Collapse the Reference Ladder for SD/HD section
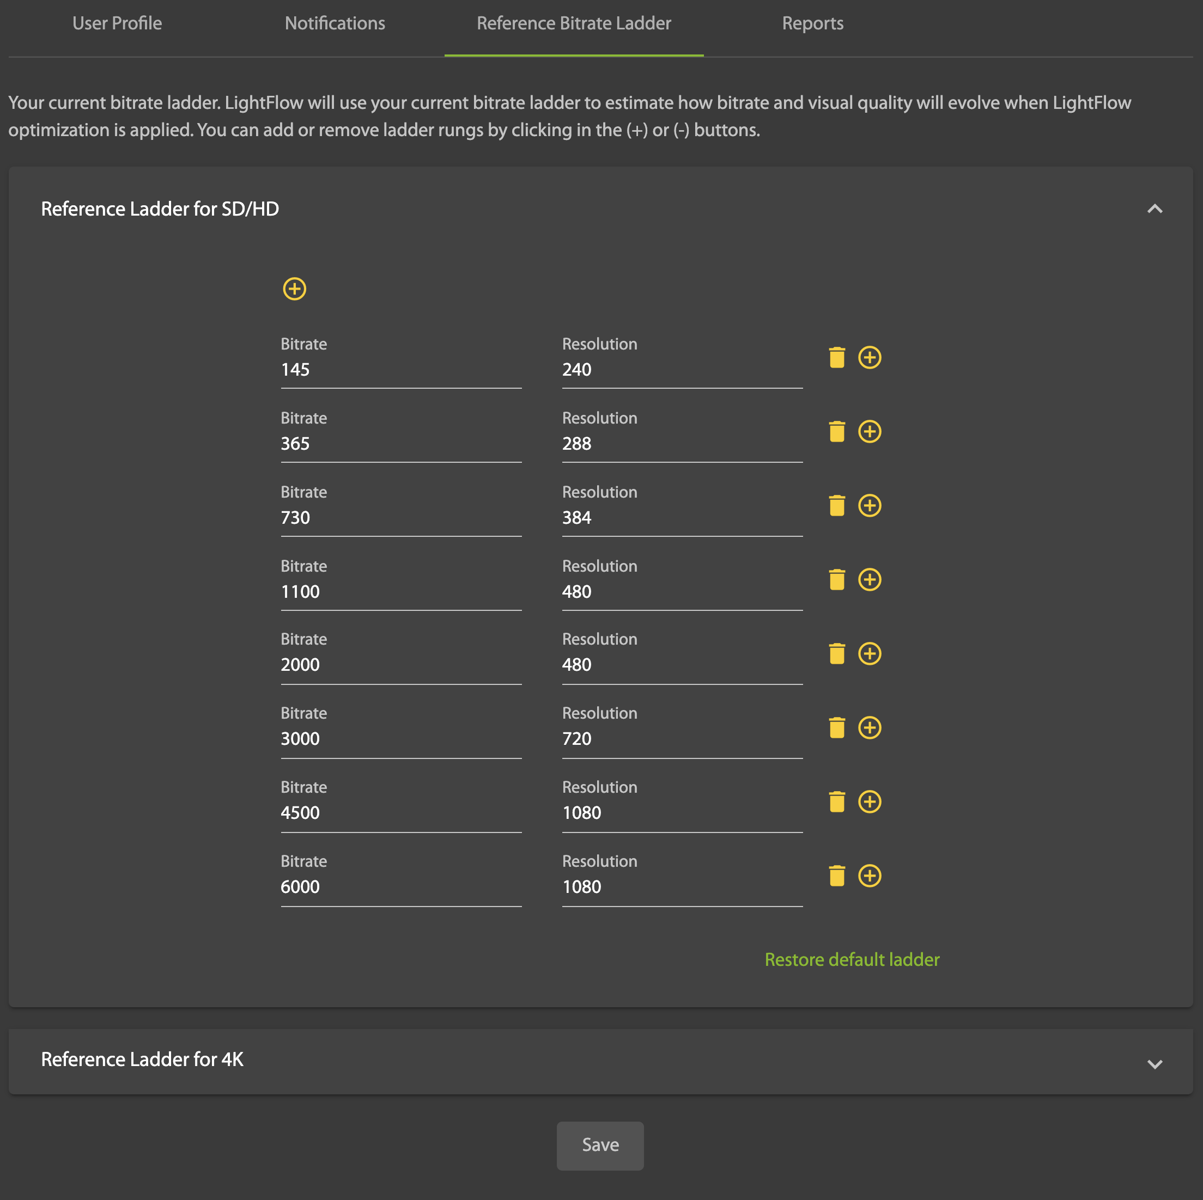The image size is (1203, 1200). point(1155,209)
